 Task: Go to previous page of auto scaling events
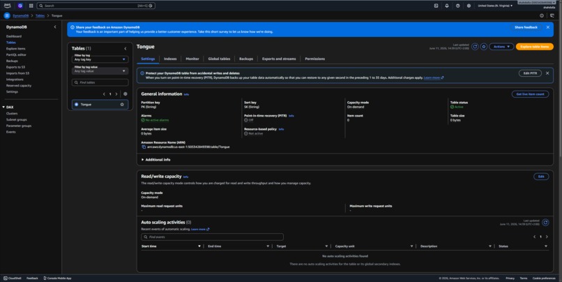point(534,237)
